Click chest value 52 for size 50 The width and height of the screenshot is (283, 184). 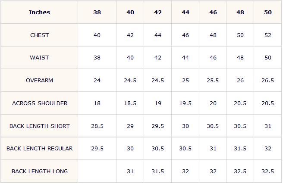coord(268,35)
